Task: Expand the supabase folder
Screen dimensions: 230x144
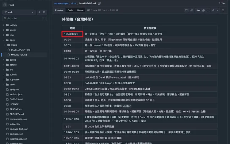Action: pyautogui.click(x=4, y=80)
